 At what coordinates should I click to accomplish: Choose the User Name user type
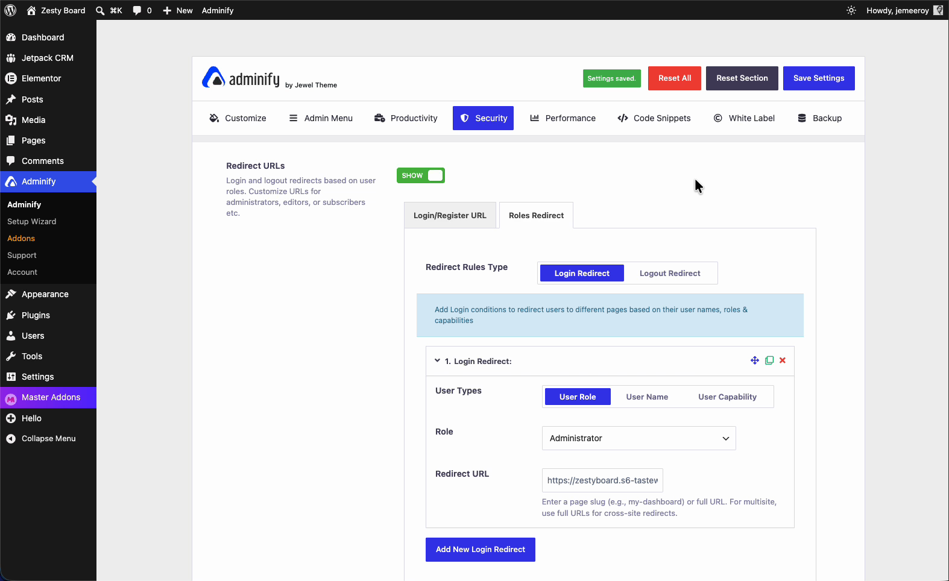pos(647,397)
